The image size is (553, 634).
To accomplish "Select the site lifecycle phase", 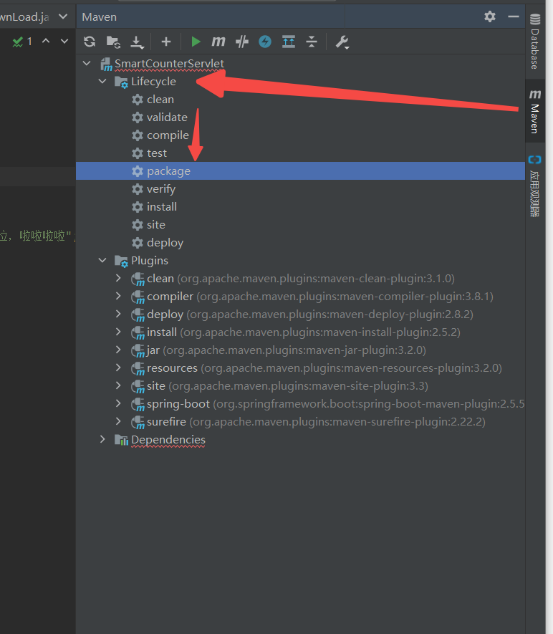I will click(x=300, y=225).
